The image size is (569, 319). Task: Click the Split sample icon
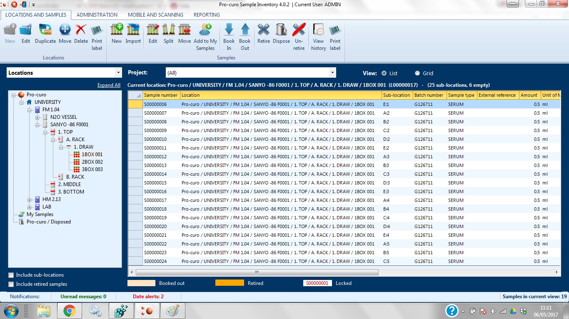168,30
